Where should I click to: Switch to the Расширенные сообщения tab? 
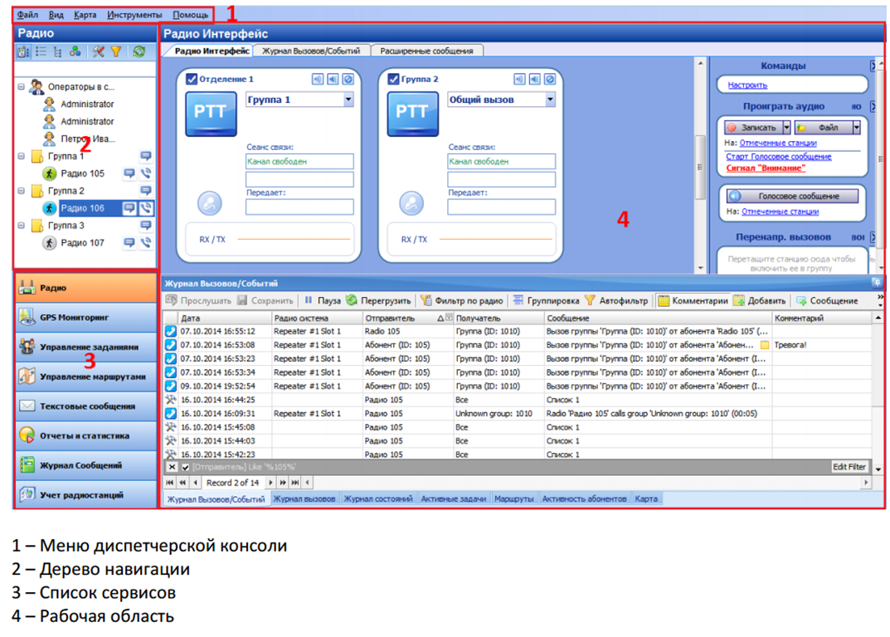[426, 51]
